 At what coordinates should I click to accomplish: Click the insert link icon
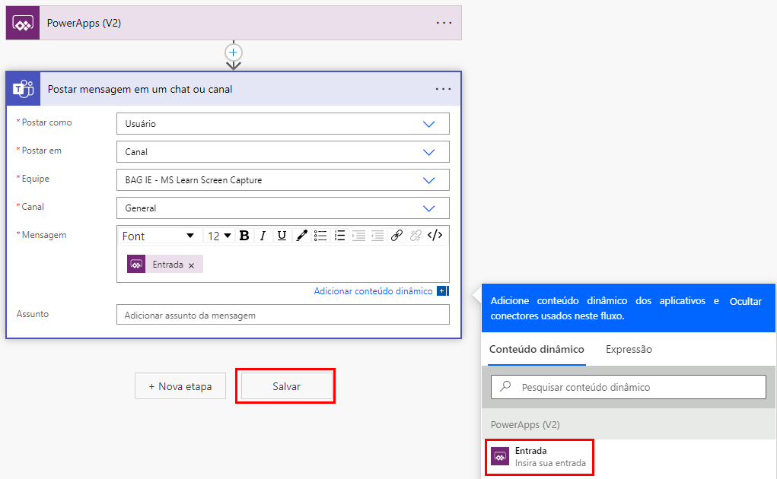[396, 236]
